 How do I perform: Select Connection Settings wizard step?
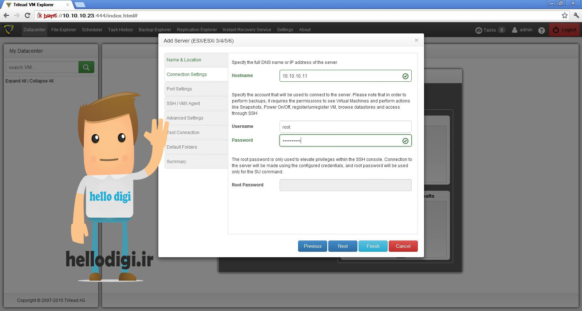point(196,74)
